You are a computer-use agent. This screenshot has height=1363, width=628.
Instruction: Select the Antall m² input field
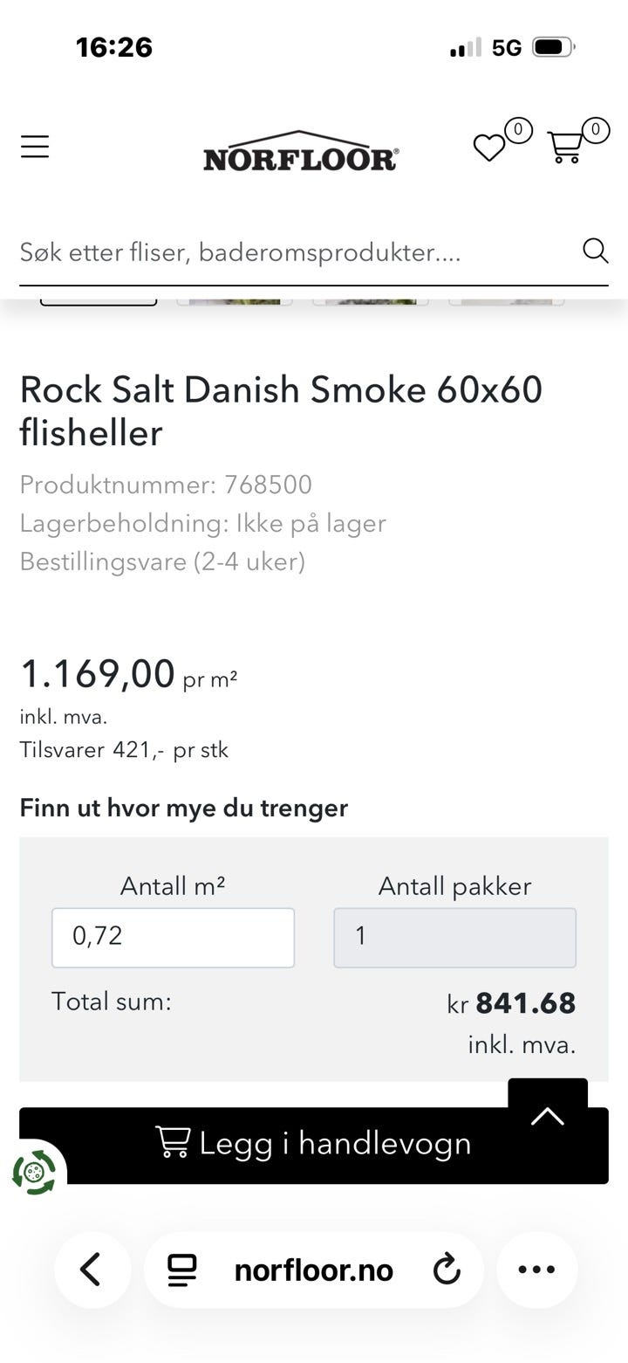[x=173, y=938]
